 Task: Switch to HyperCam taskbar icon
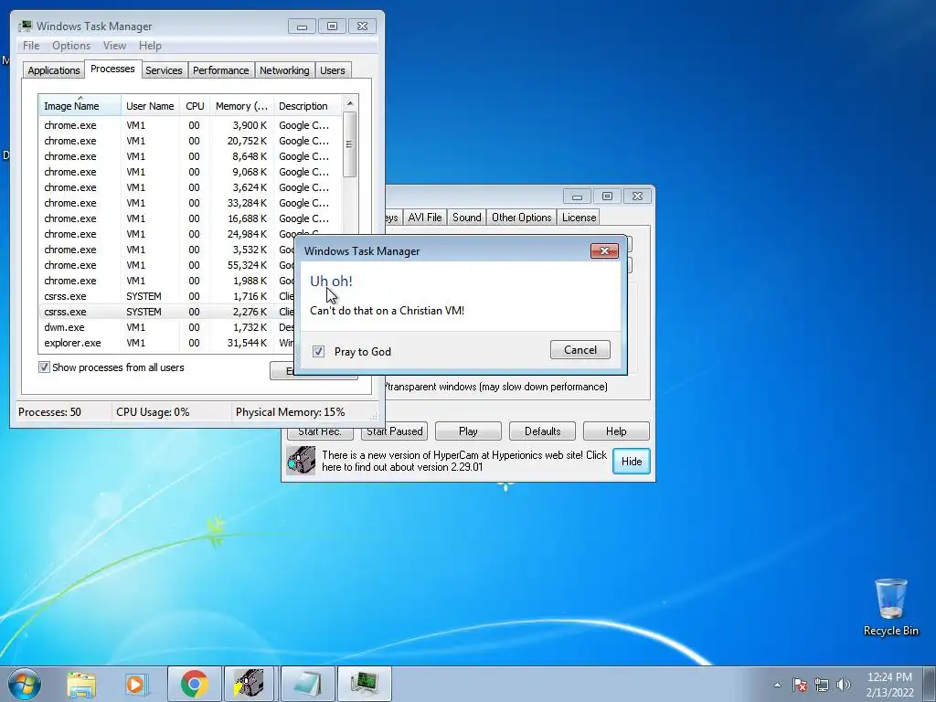coord(249,684)
